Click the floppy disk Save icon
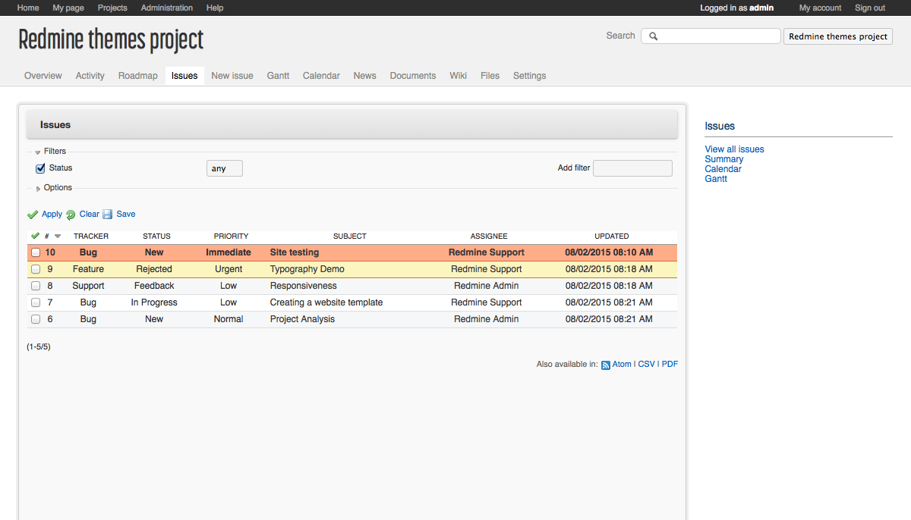Screen dimensions: 911x520 (x=108, y=215)
